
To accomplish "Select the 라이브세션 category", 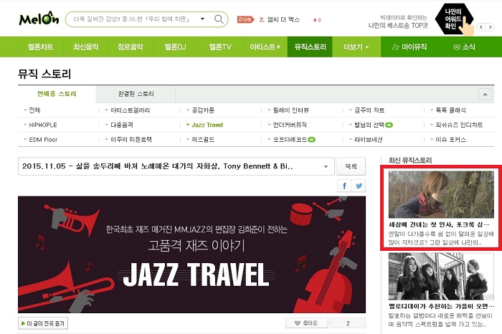I will point(369,140).
